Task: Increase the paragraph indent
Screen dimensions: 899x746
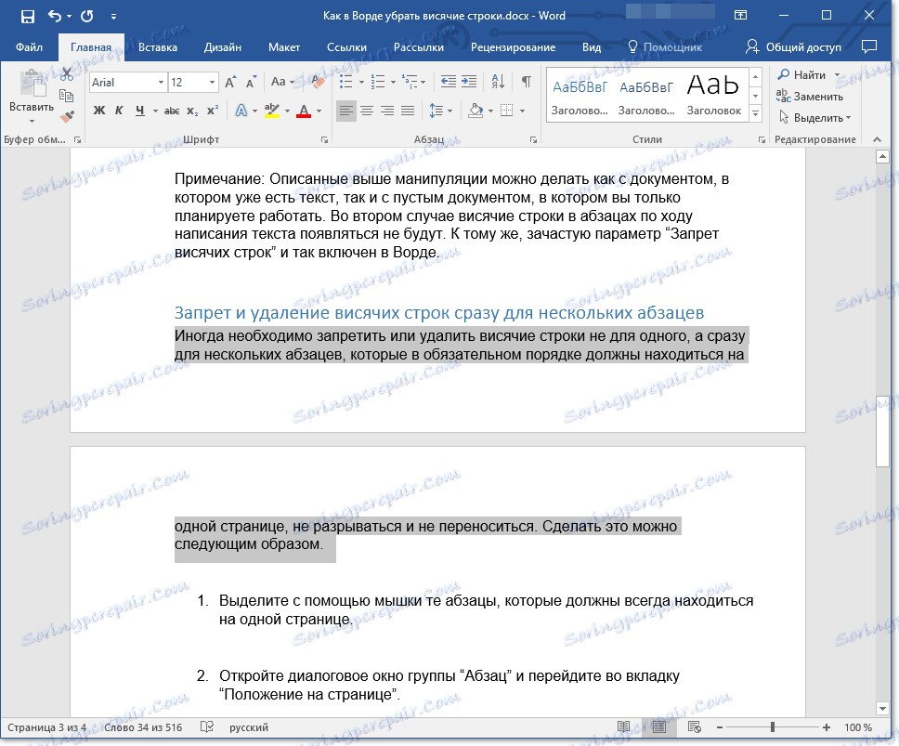Action: tap(469, 82)
